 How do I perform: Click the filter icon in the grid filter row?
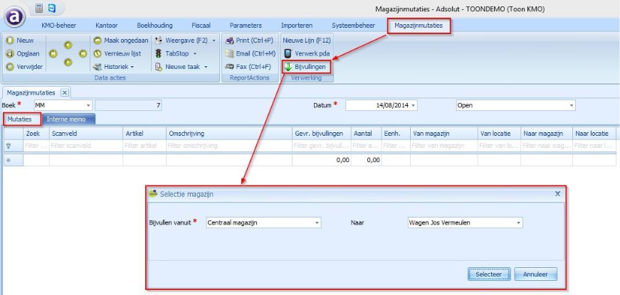pyautogui.click(x=9, y=146)
